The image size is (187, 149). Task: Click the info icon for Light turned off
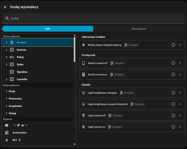tap(173, 115)
